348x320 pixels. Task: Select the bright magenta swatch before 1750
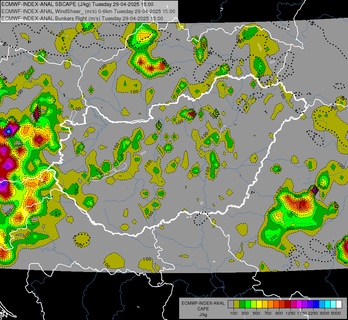pos(299,304)
